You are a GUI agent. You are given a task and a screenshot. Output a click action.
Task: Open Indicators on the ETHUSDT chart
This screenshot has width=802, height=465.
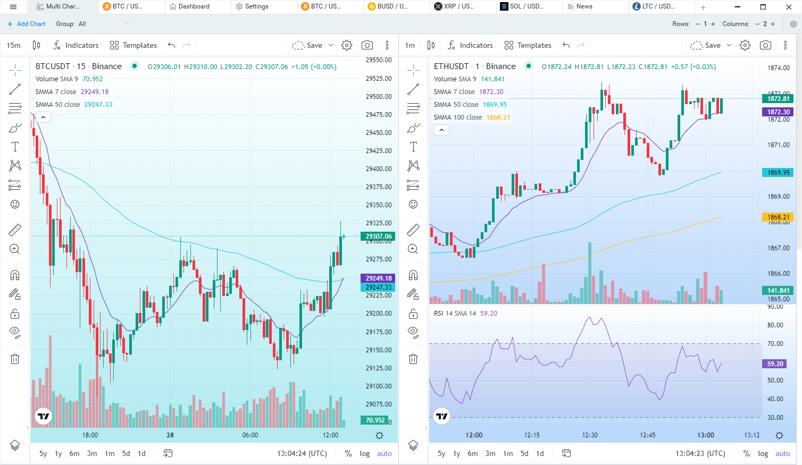(x=470, y=45)
